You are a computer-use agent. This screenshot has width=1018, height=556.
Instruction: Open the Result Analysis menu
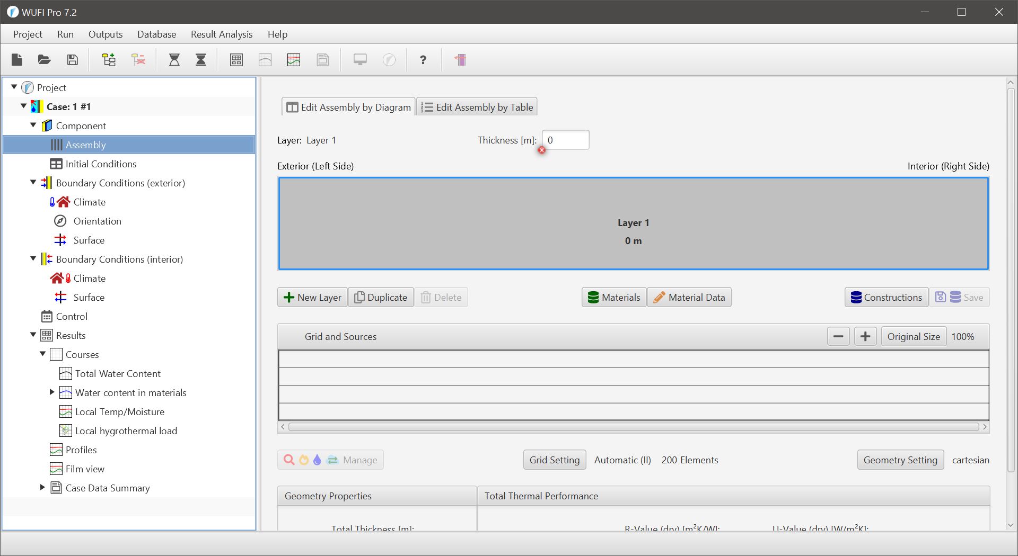(x=222, y=34)
